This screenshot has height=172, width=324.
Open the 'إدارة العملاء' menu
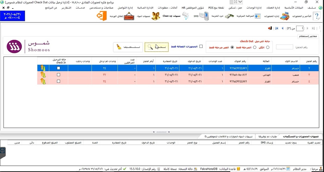[278, 8]
